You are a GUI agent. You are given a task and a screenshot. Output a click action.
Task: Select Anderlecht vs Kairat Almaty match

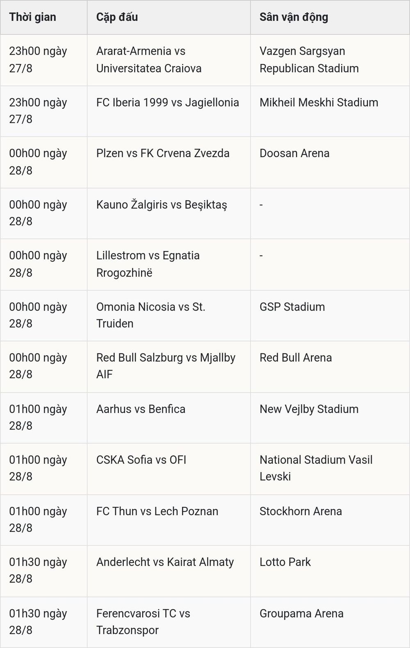coord(165,562)
